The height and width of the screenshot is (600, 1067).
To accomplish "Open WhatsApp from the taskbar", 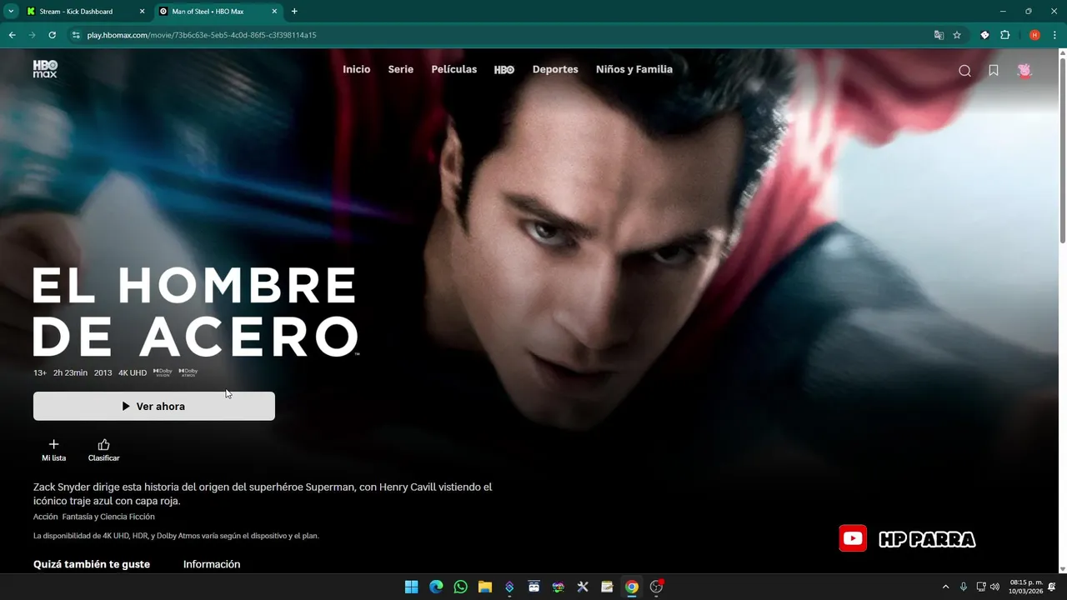I will [x=460, y=587].
